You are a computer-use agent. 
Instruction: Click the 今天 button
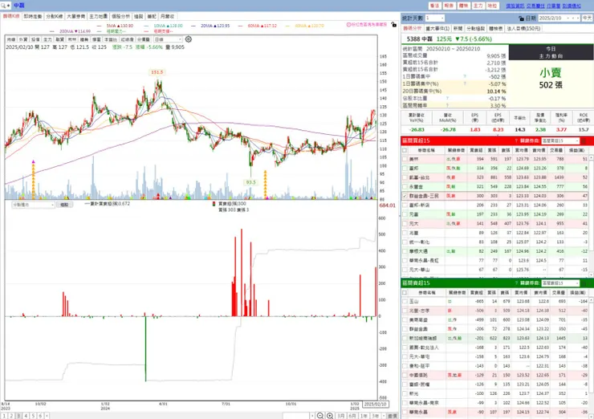[x=588, y=18]
